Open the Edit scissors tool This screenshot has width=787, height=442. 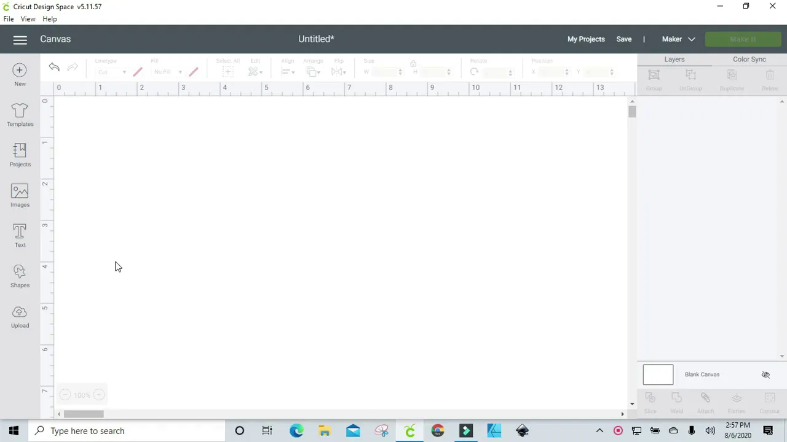pos(255,72)
